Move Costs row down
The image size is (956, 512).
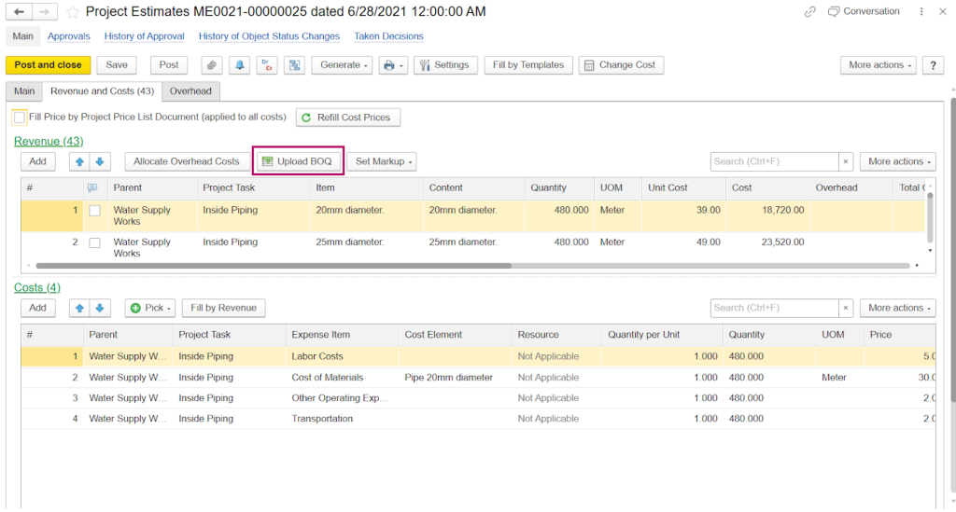click(x=99, y=308)
